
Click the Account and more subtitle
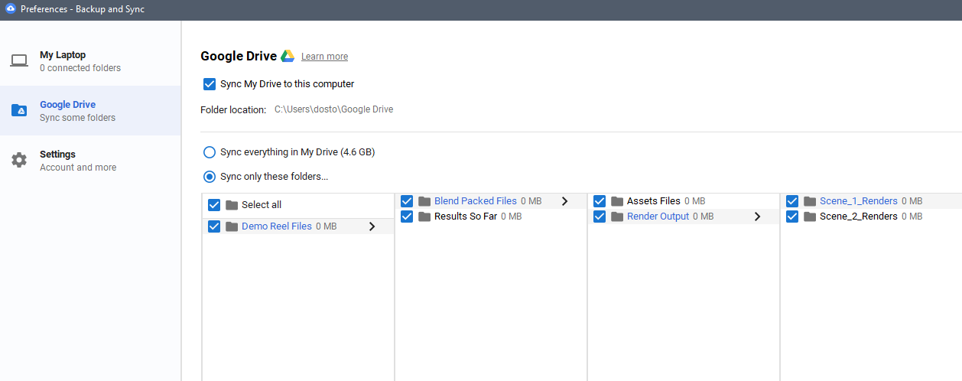tap(78, 168)
